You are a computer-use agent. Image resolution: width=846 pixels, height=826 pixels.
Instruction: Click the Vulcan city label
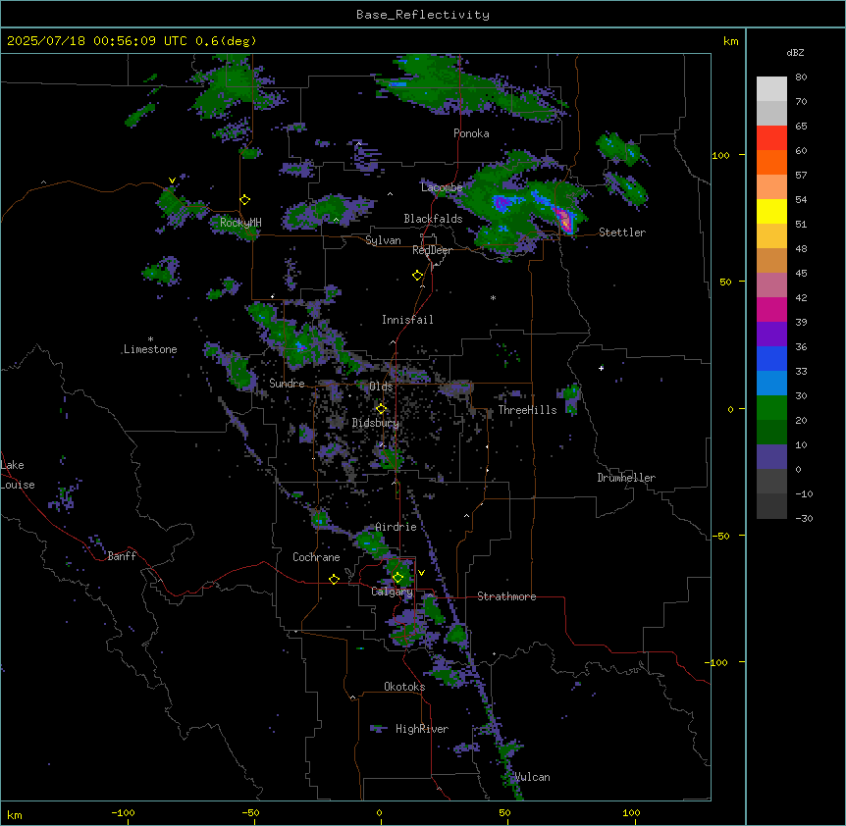point(532,777)
